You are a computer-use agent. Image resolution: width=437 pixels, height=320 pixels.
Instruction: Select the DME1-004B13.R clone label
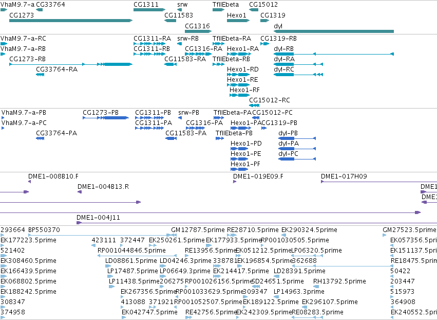pos(103,187)
